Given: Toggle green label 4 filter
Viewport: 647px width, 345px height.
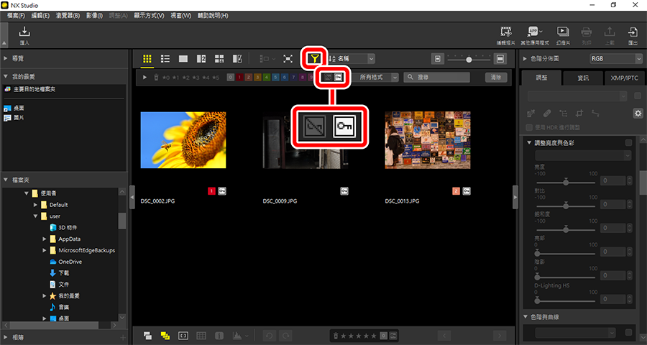Looking at the screenshot, I should coord(267,77).
